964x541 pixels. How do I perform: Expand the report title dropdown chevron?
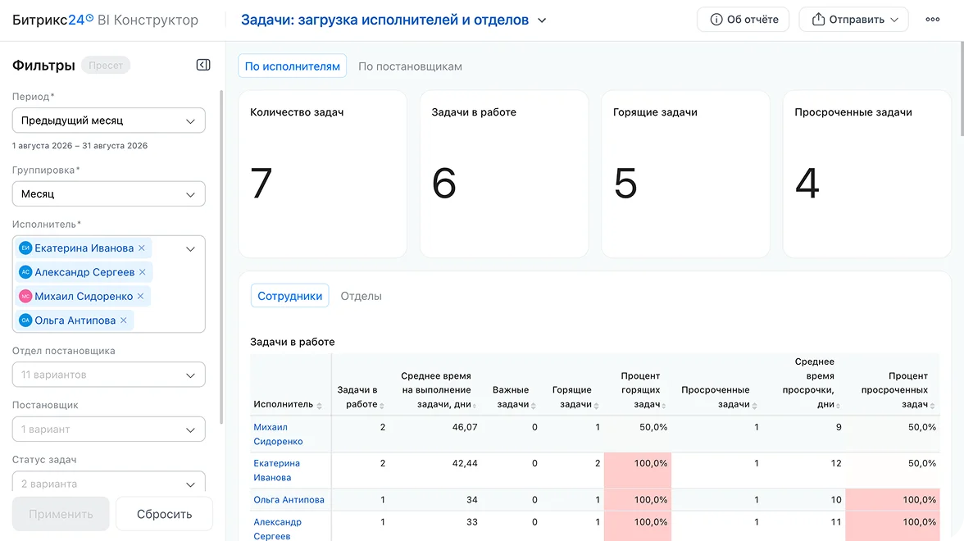coord(542,20)
